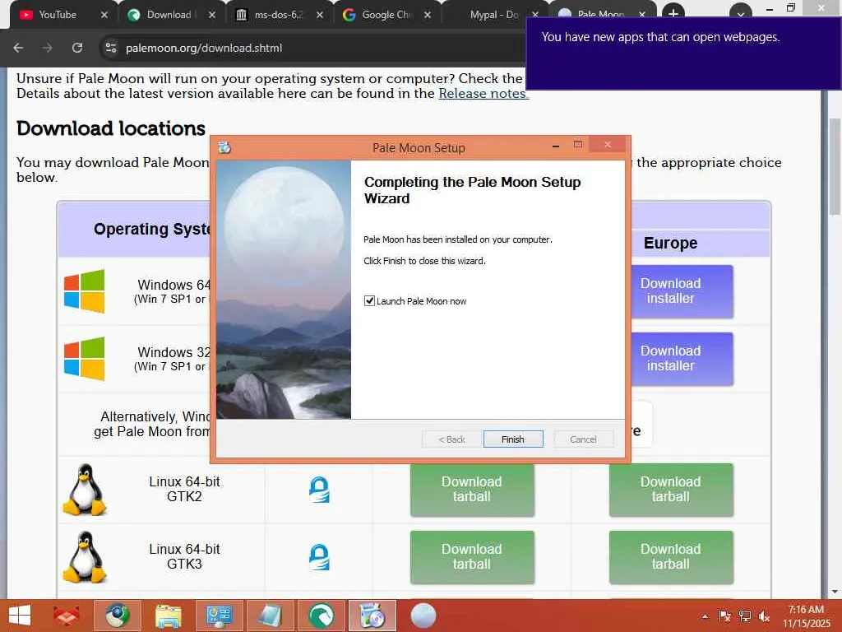The width and height of the screenshot is (842, 632).
Task: Open the Release notes link
Action: tap(483, 94)
